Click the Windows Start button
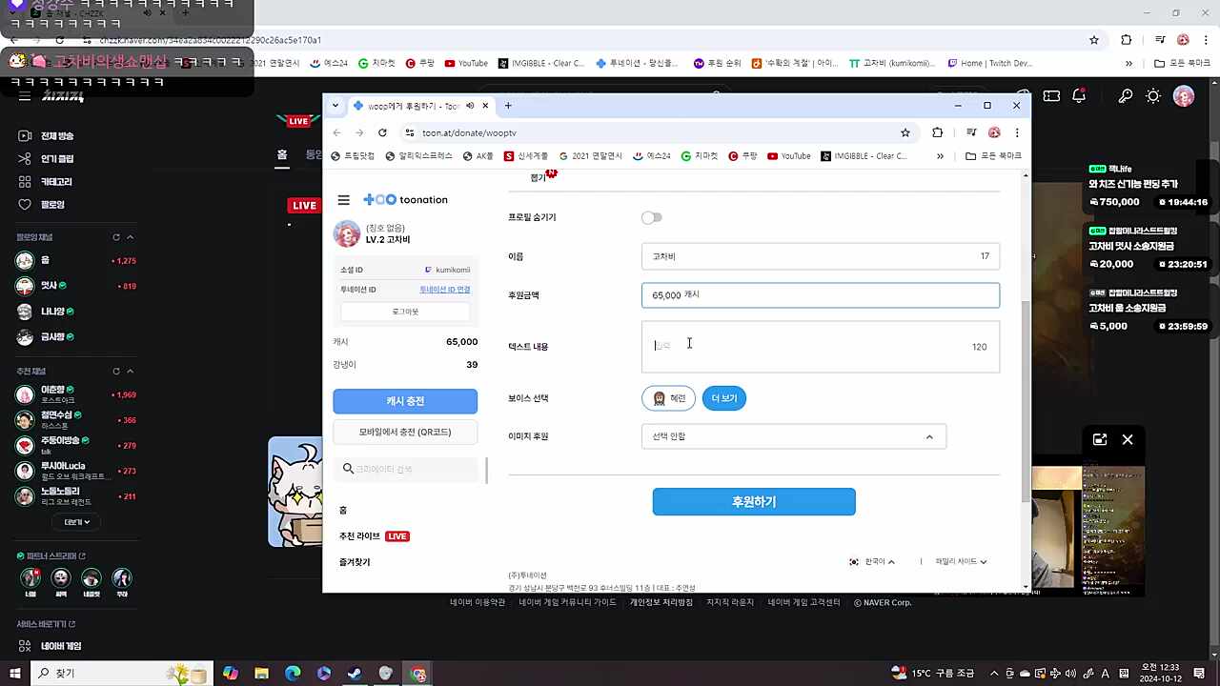The height and width of the screenshot is (686, 1220). [15, 674]
